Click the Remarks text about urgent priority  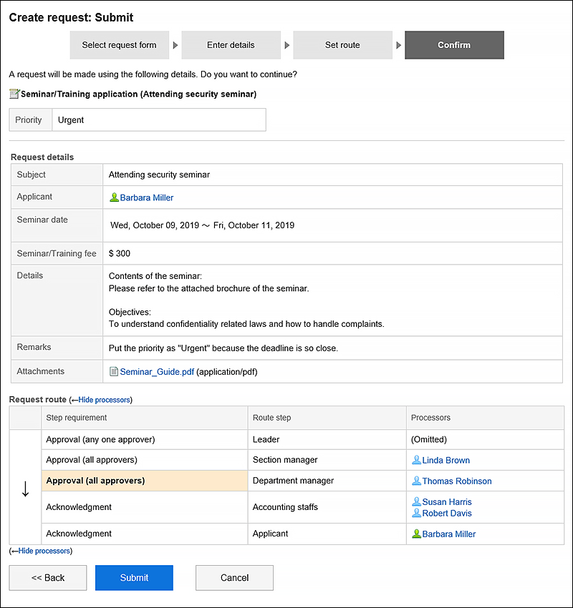223,348
